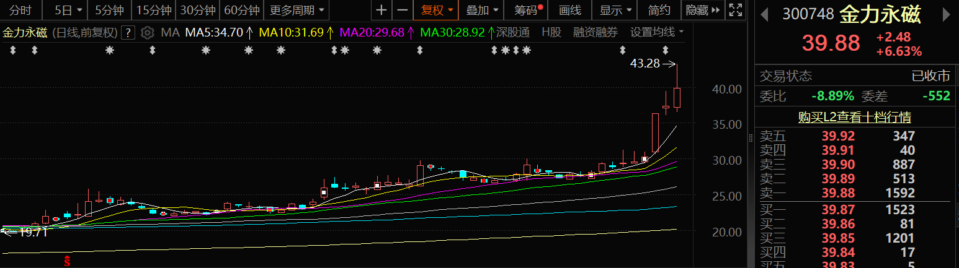Click 购买L2查看十档行情 link
The image size is (959, 268).
pos(855,117)
